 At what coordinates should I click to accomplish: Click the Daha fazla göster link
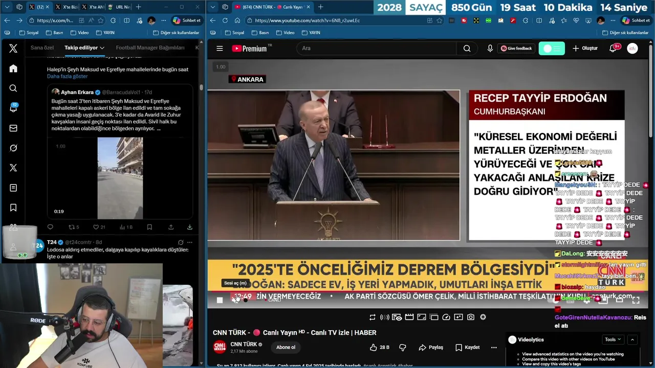(x=68, y=76)
